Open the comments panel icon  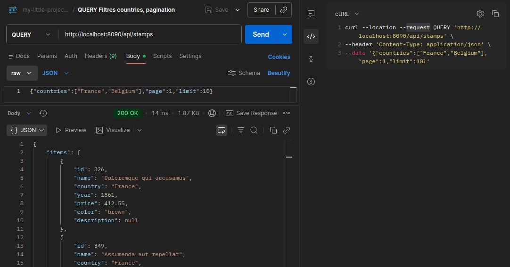(x=311, y=13)
